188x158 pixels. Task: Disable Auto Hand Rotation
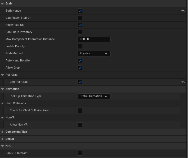coord(80,61)
